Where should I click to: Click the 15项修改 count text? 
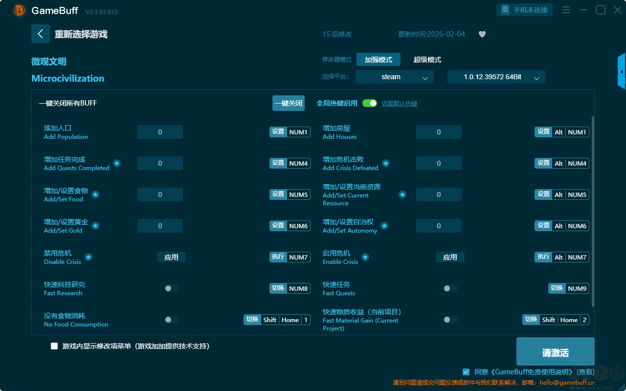[x=337, y=34]
